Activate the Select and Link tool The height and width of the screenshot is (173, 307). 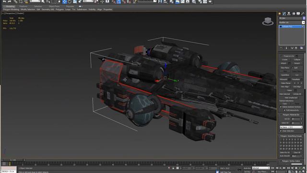click(x=15, y=1)
